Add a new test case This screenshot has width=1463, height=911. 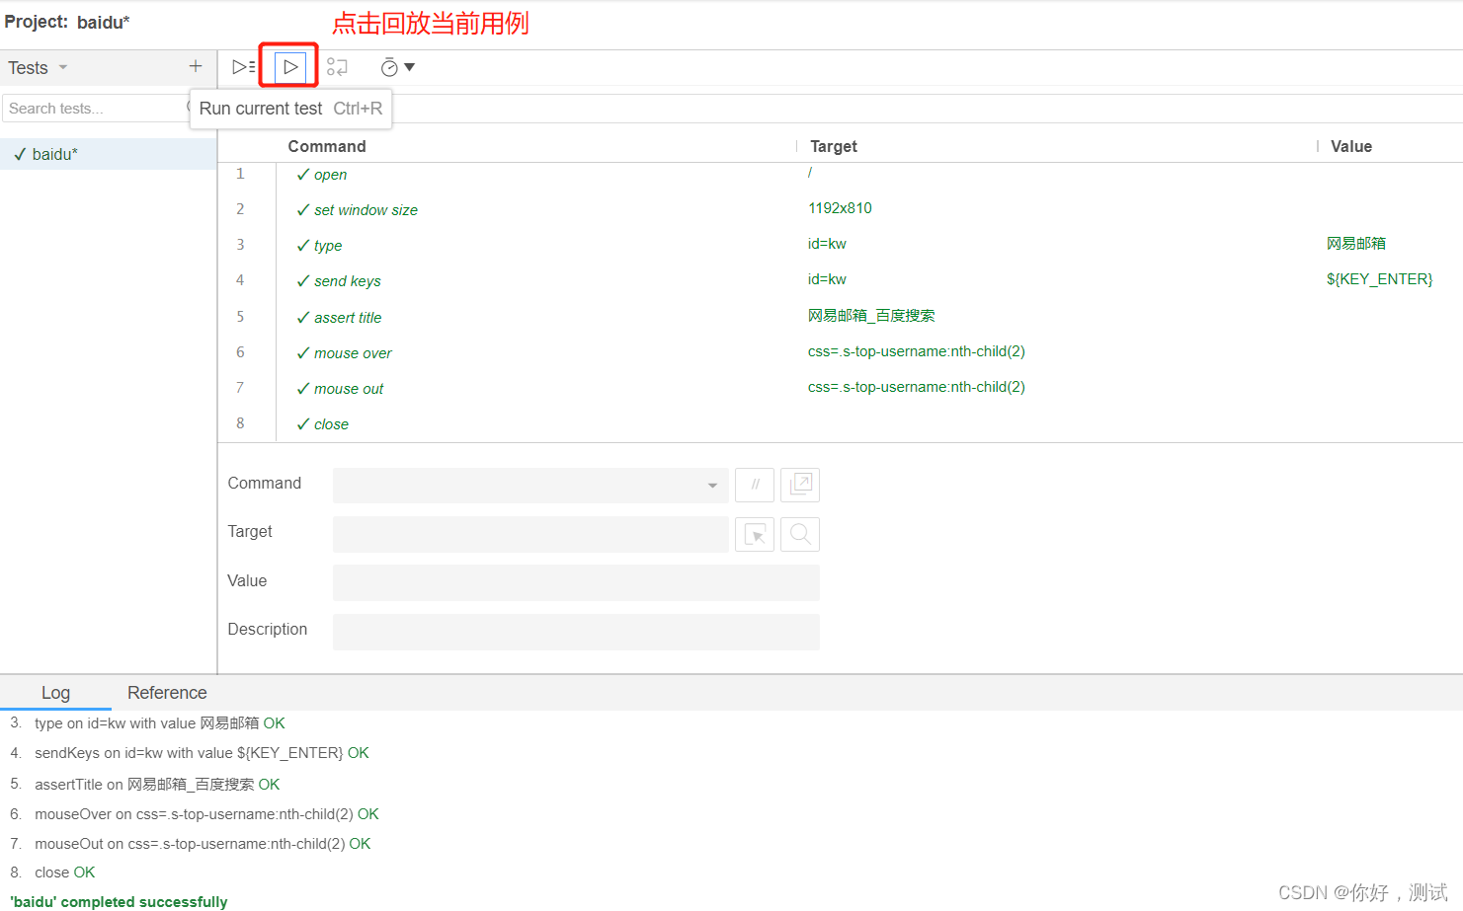(x=195, y=66)
